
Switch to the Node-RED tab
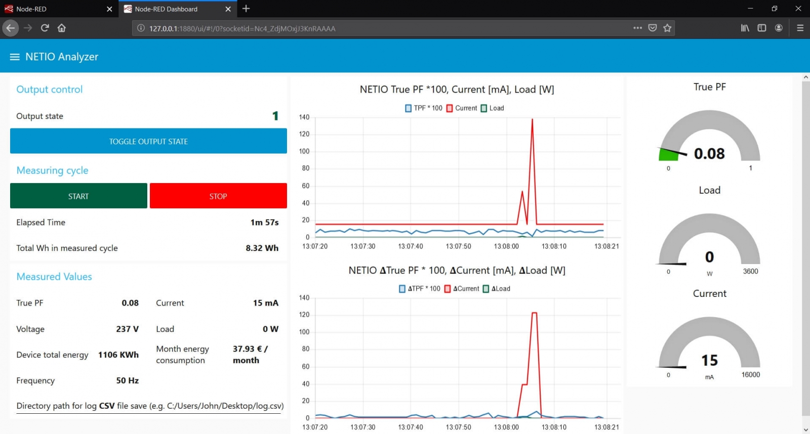click(x=59, y=9)
